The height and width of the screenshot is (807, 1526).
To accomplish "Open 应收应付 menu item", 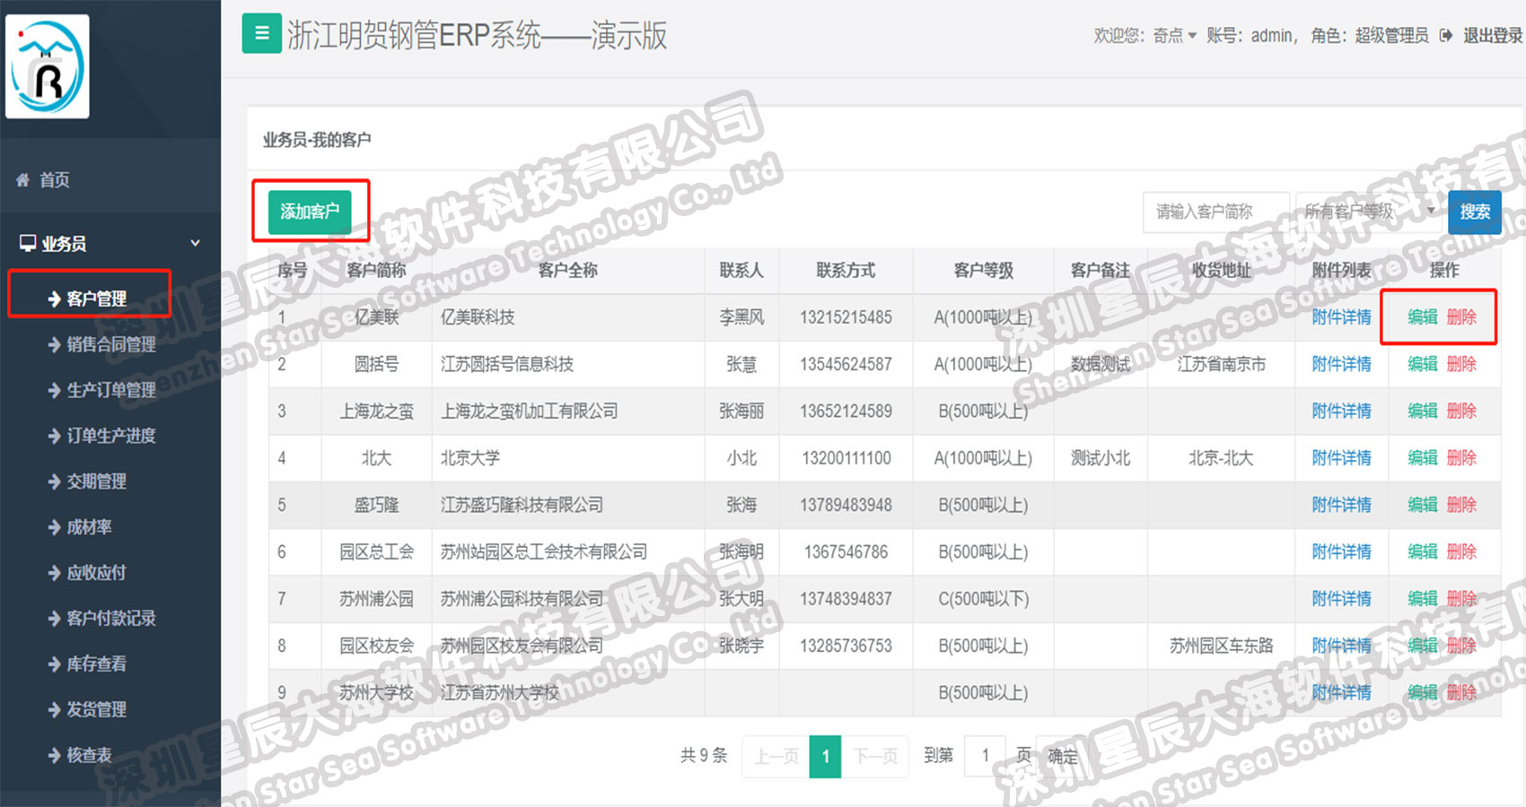I will pos(88,572).
